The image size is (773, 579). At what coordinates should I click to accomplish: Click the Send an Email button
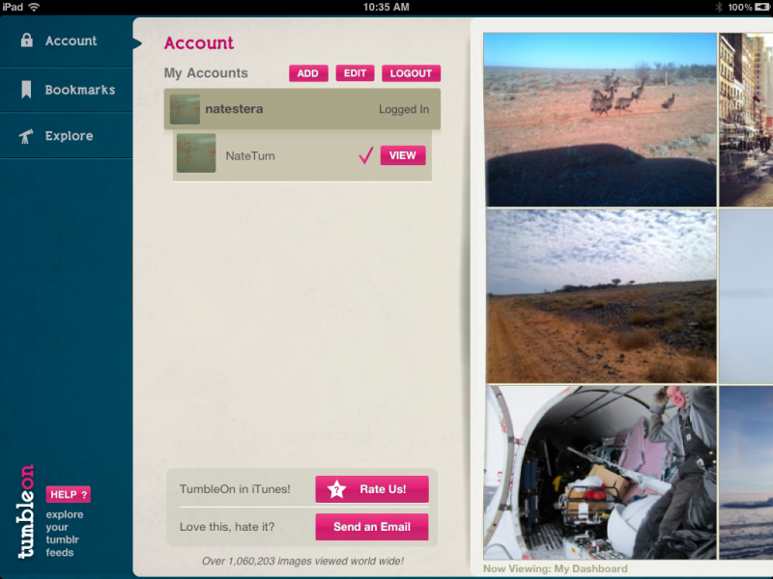(372, 527)
